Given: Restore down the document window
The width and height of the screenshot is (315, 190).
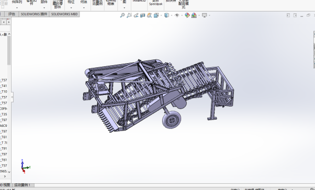Looking at the screenshot, I should click(x=308, y=15).
